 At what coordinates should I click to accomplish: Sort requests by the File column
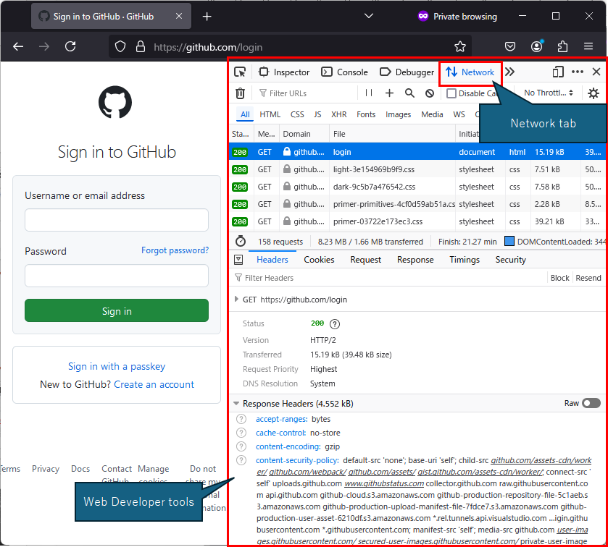392,134
